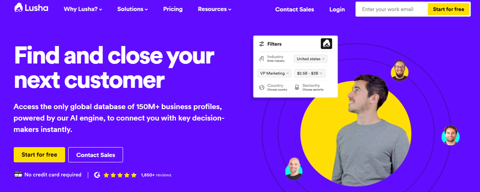Click the Industry building icon
The image size is (480, 192).
pos(262,59)
